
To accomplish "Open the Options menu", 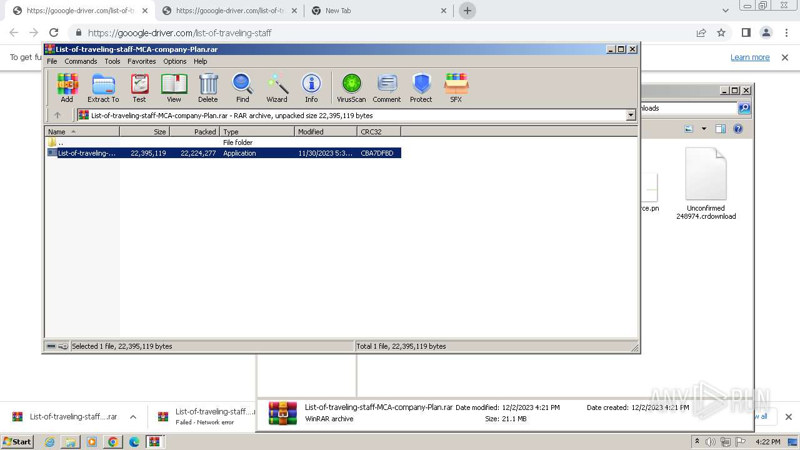I will pos(175,61).
